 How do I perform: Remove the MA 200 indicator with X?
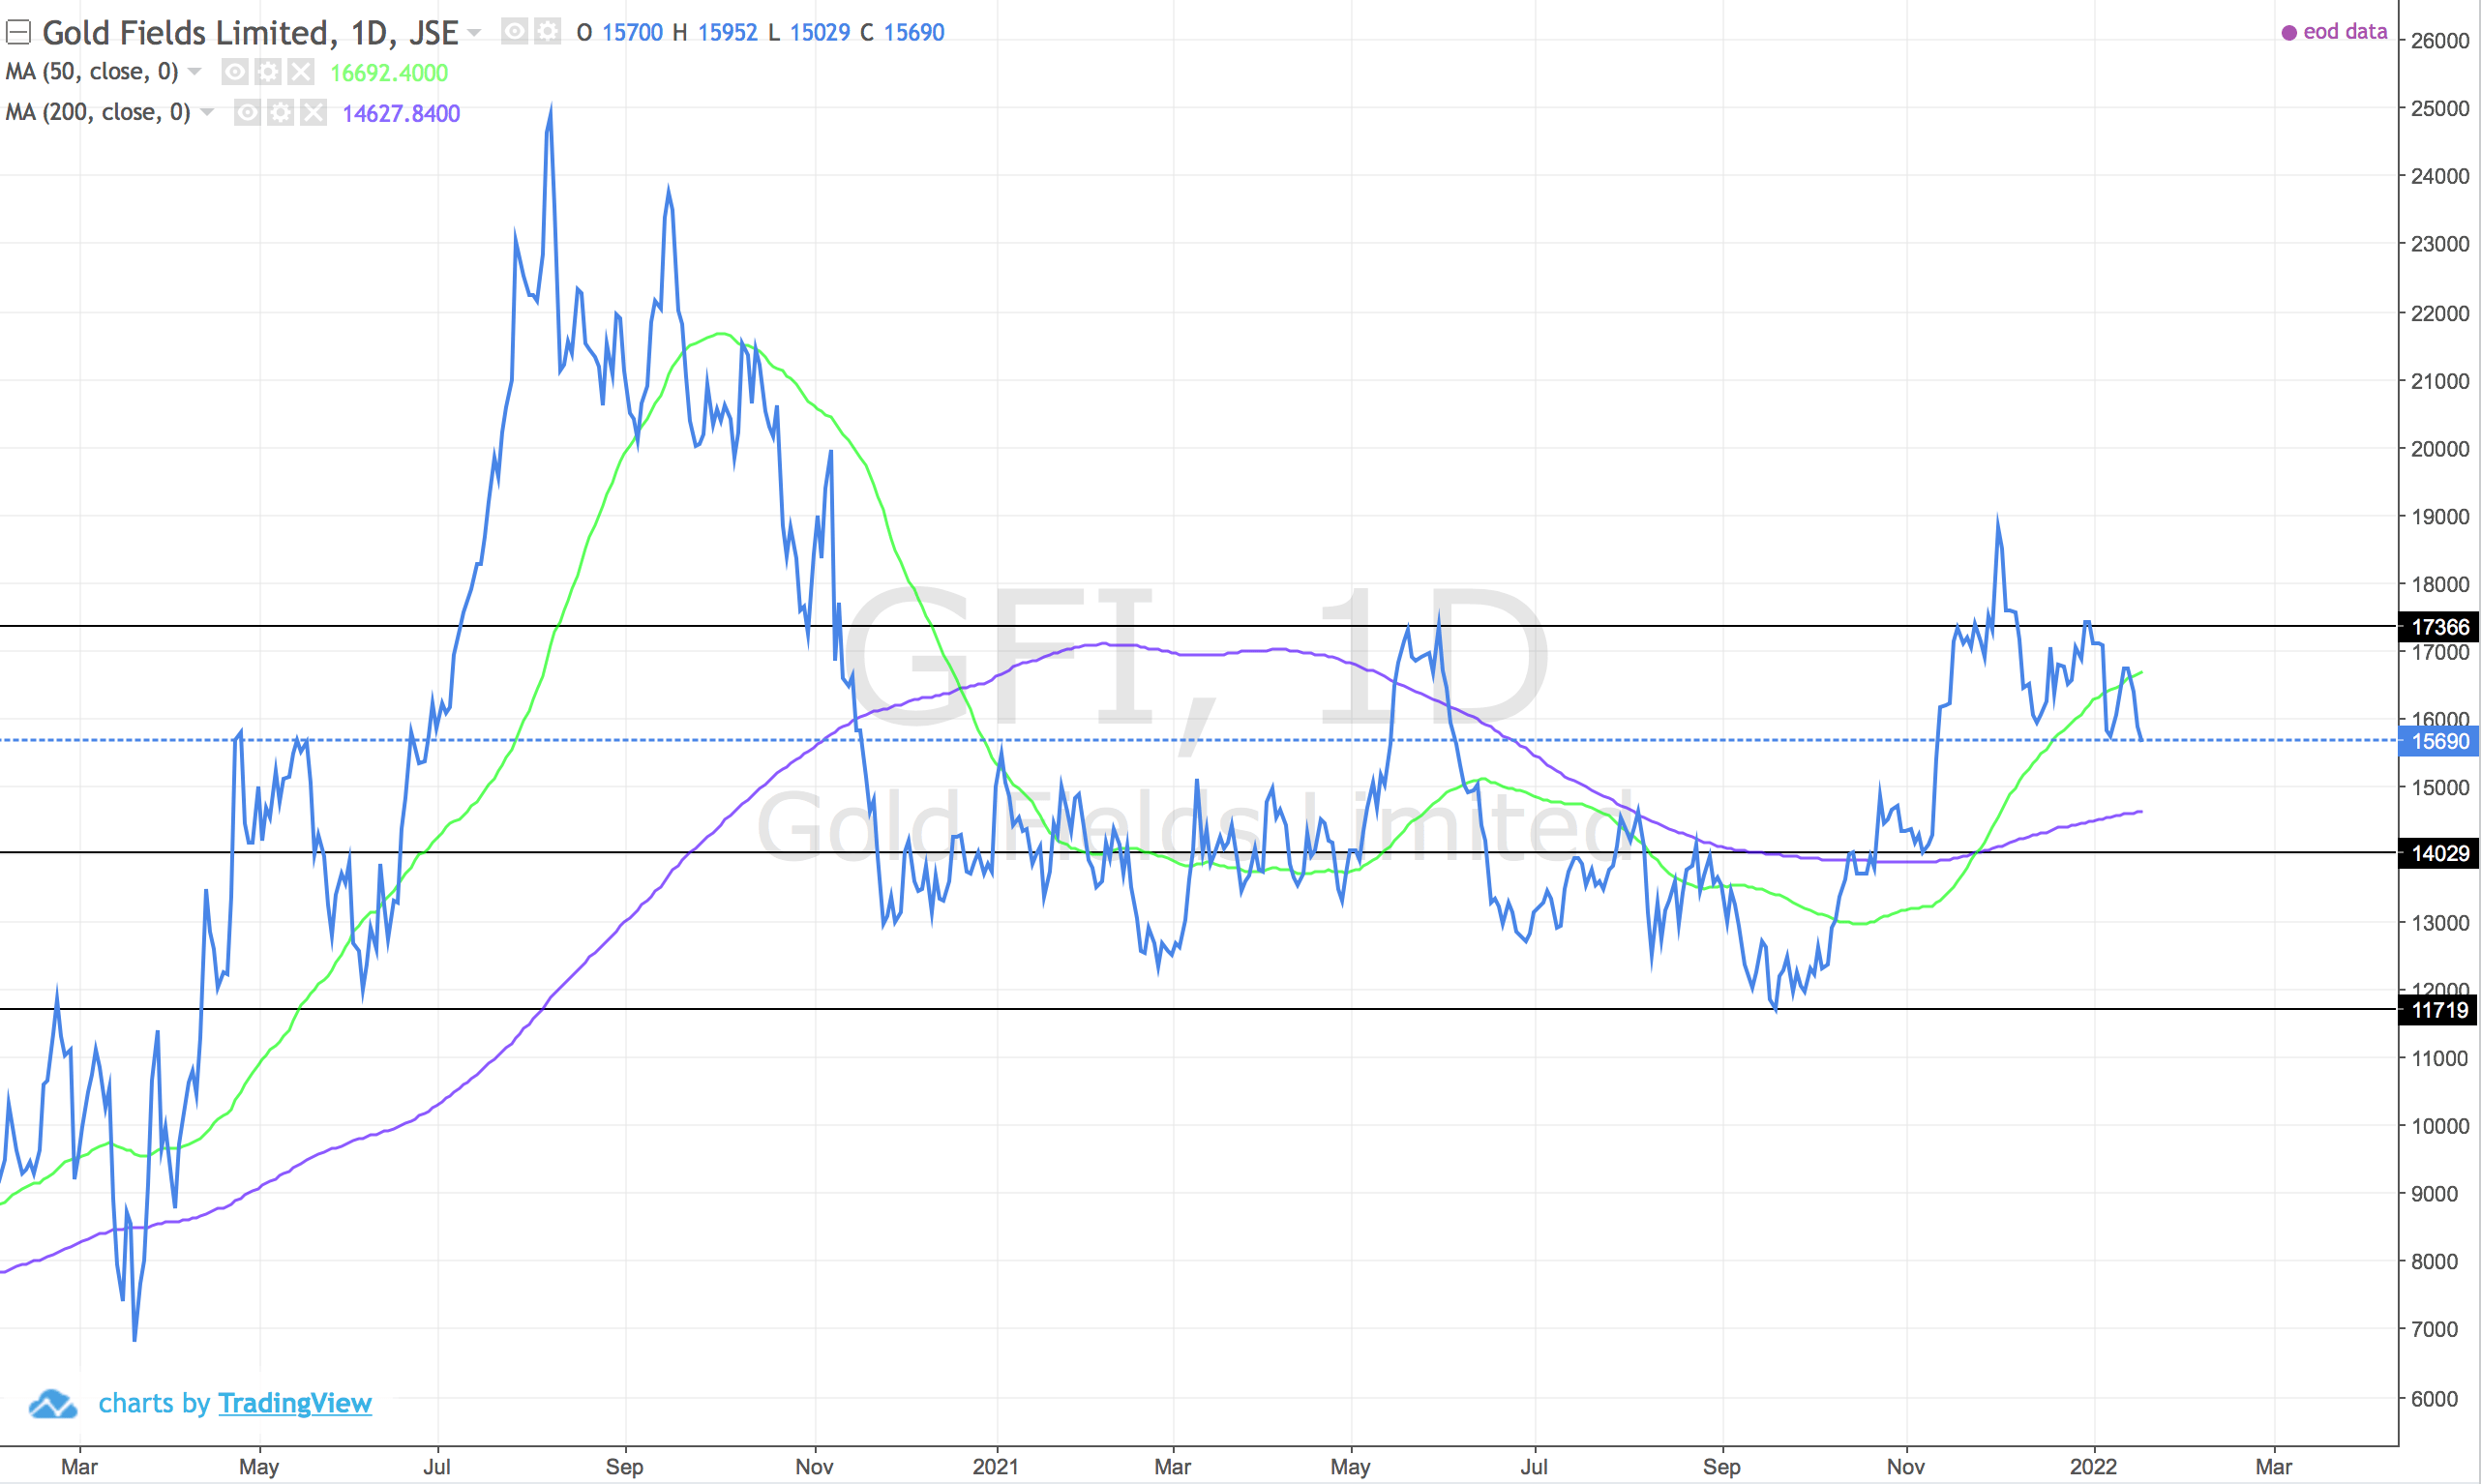pos(313,112)
